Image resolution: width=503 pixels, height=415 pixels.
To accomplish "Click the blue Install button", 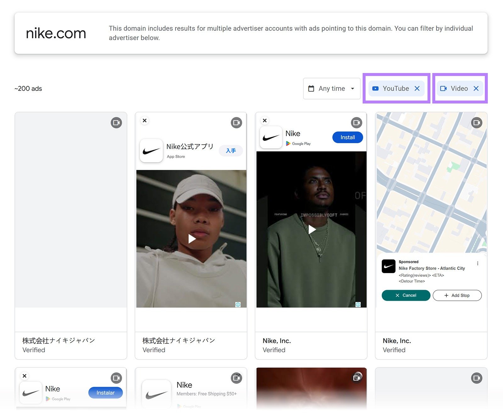I will pyautogui.click(x=347, y=137).
